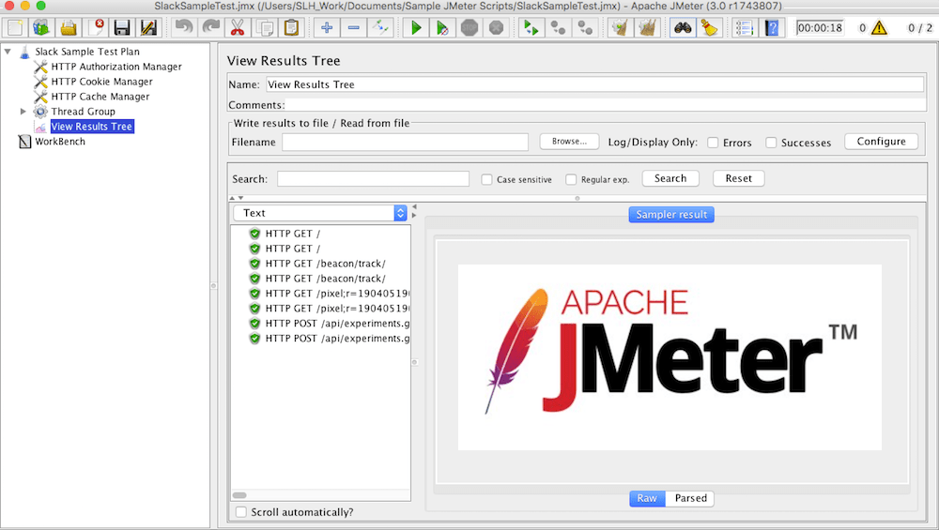Open the Text renderer dropdown
The image size is (939, 530).
320,213
